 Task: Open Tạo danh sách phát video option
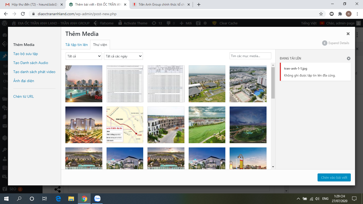point(34,72)
